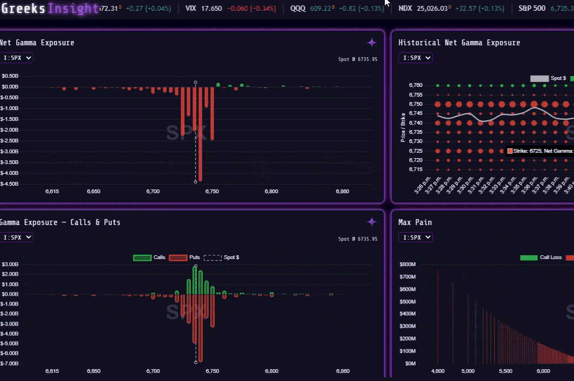Open I:SPX dropdown in Max Pain panel
Screen dimensions: 574x381
point(415,237)
